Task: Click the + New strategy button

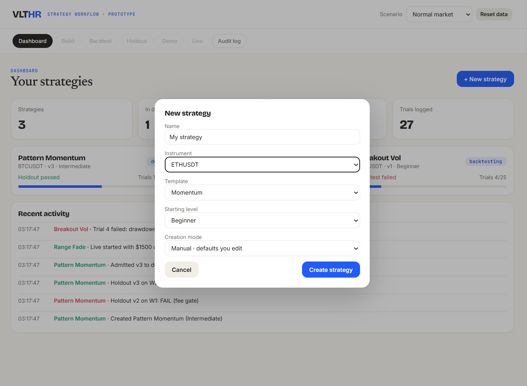Action: [x=485, y=79]
